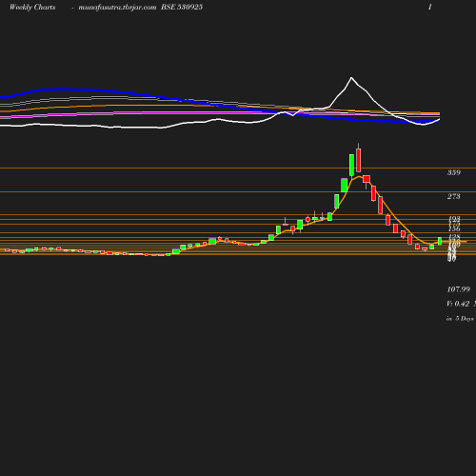Click the munafasutra.tbrjar.com site label
The height and width of the screenshot is (476, 476).
[117, 8]
